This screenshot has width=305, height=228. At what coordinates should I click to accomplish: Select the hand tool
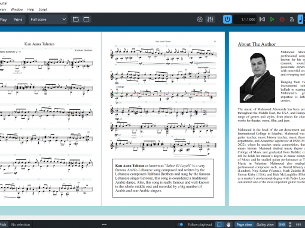point(228,224)
